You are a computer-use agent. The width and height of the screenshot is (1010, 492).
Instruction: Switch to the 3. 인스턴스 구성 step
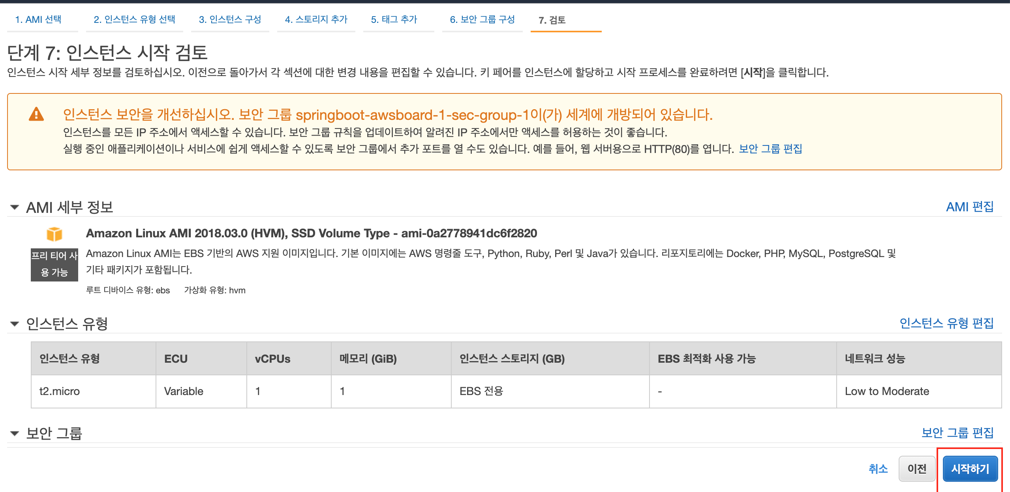(230, 19)
